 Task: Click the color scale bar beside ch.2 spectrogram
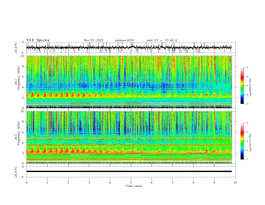coord(242,141)
